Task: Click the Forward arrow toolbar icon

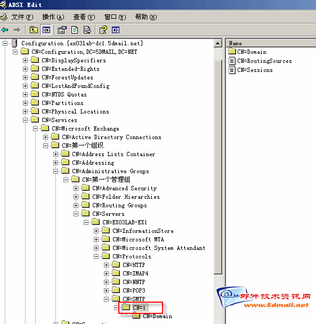Action: 17,30
